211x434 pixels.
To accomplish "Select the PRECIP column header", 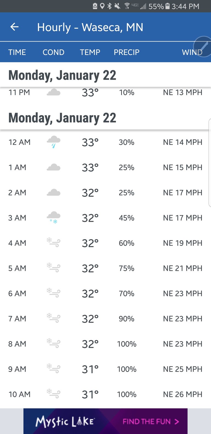I will coord(127,52).
